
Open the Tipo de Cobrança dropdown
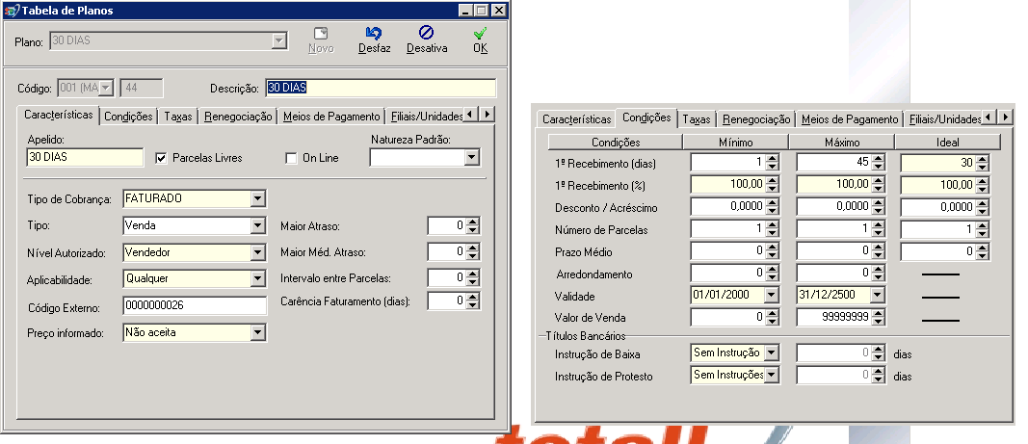click(x=257, y=198)
